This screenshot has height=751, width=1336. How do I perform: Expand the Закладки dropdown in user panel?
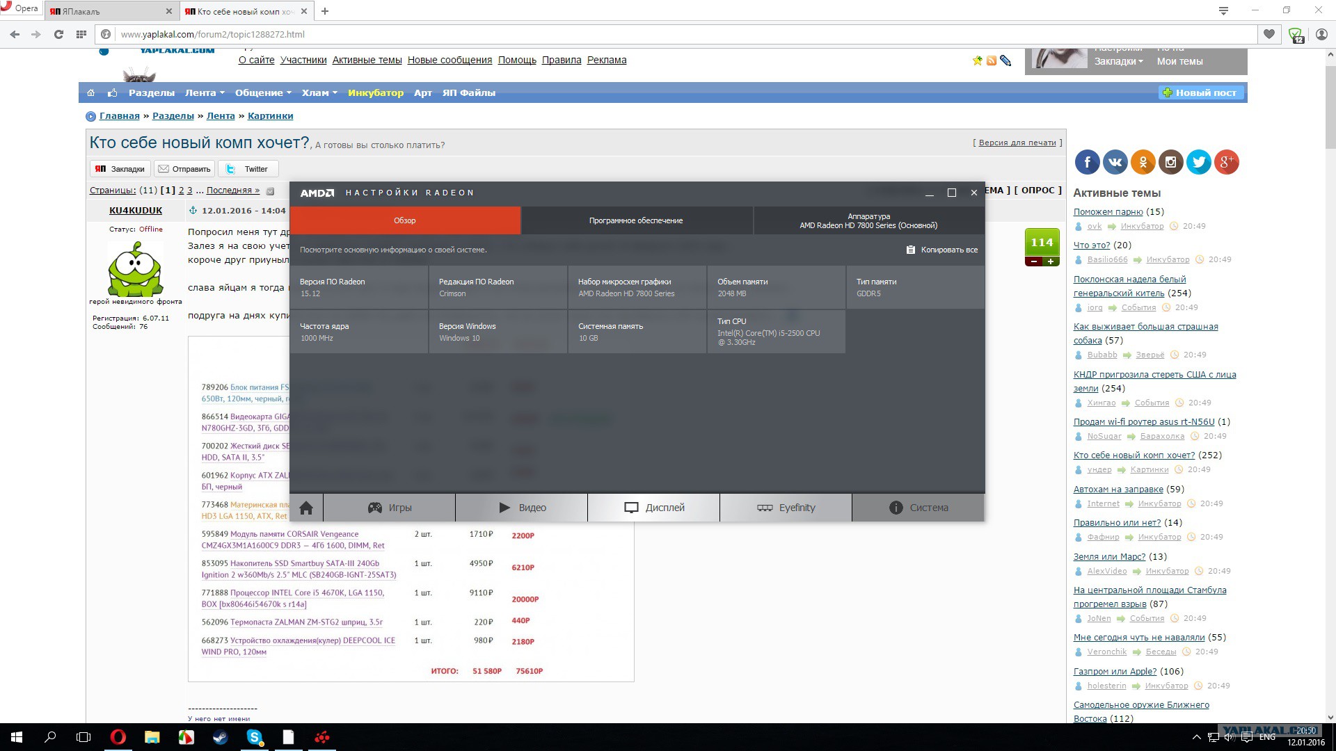1118,61
